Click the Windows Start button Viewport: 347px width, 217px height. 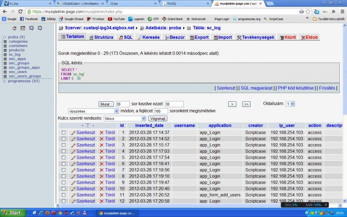tap(13, 213)
